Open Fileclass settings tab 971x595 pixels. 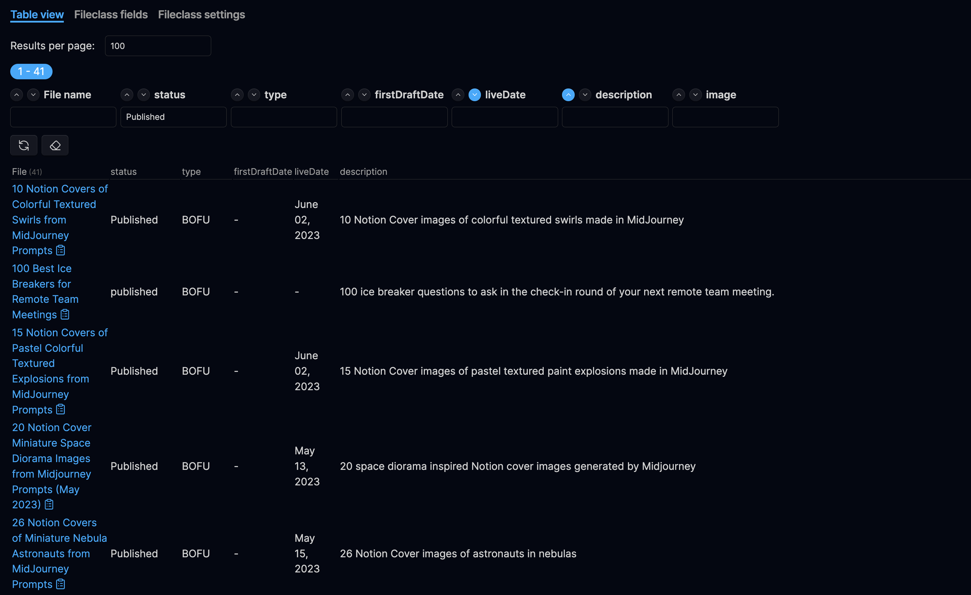pos(201,14)
